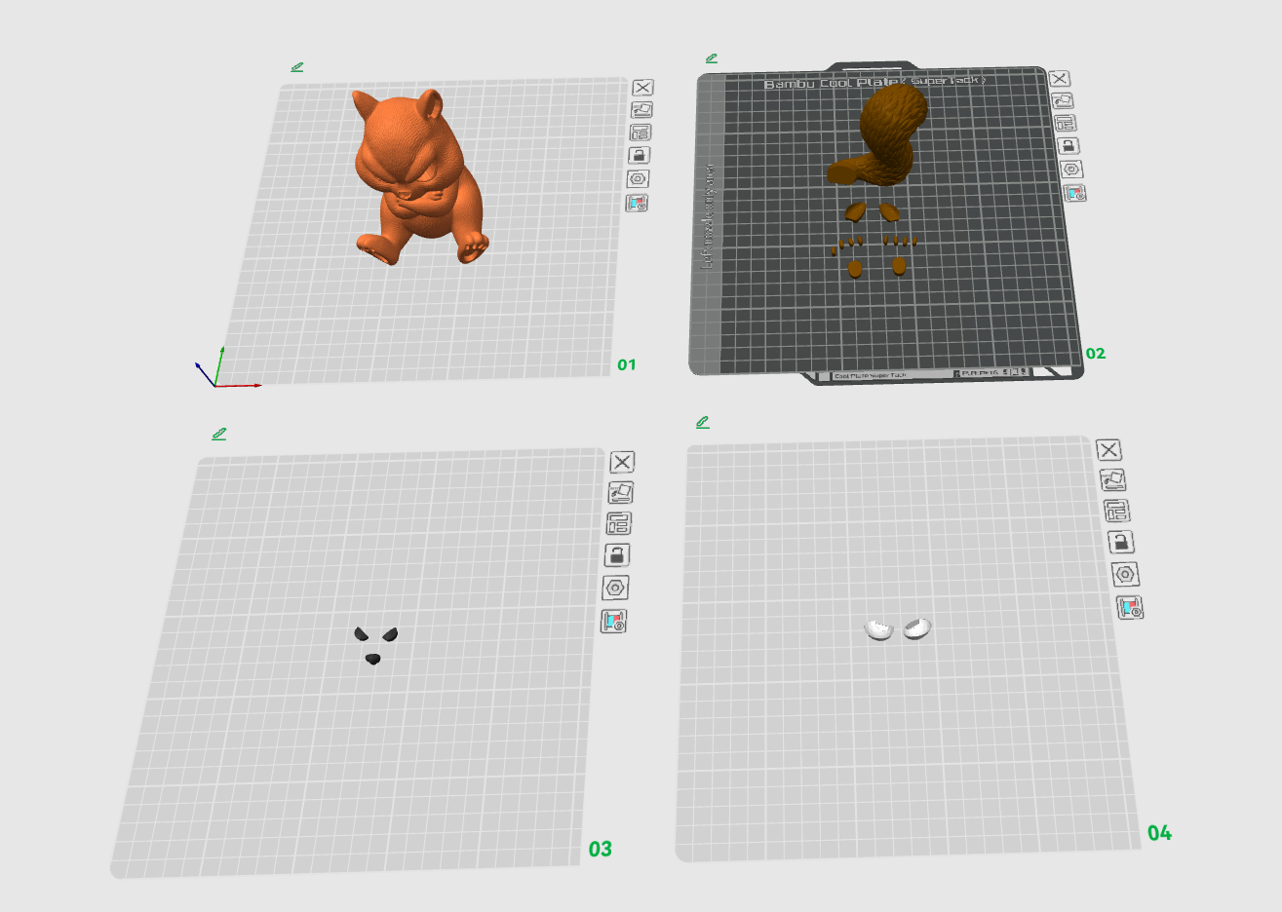Arrange objects on plate 02
Image resolution: width=1282 pixels, height=912 pixels.
1066,124
